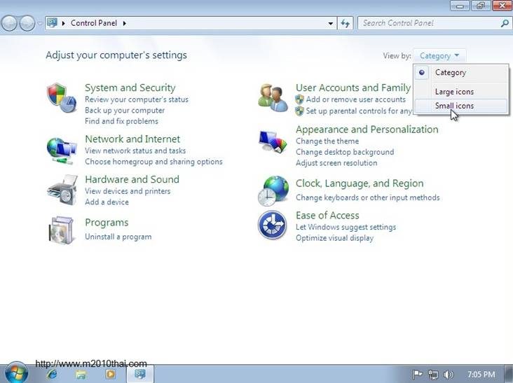Screen dimensions: 513x383
Task: Choose Small icons from View by menu
Action: (461, 106)
